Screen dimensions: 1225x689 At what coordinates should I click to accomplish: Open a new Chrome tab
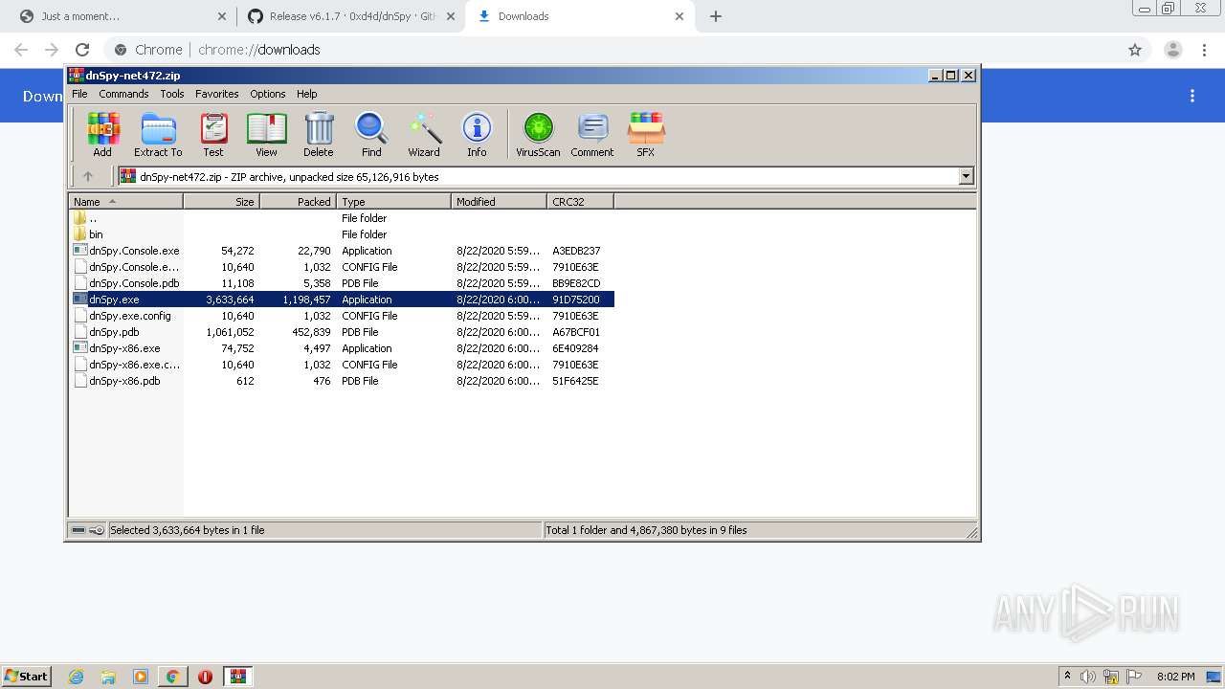[716, 16]
